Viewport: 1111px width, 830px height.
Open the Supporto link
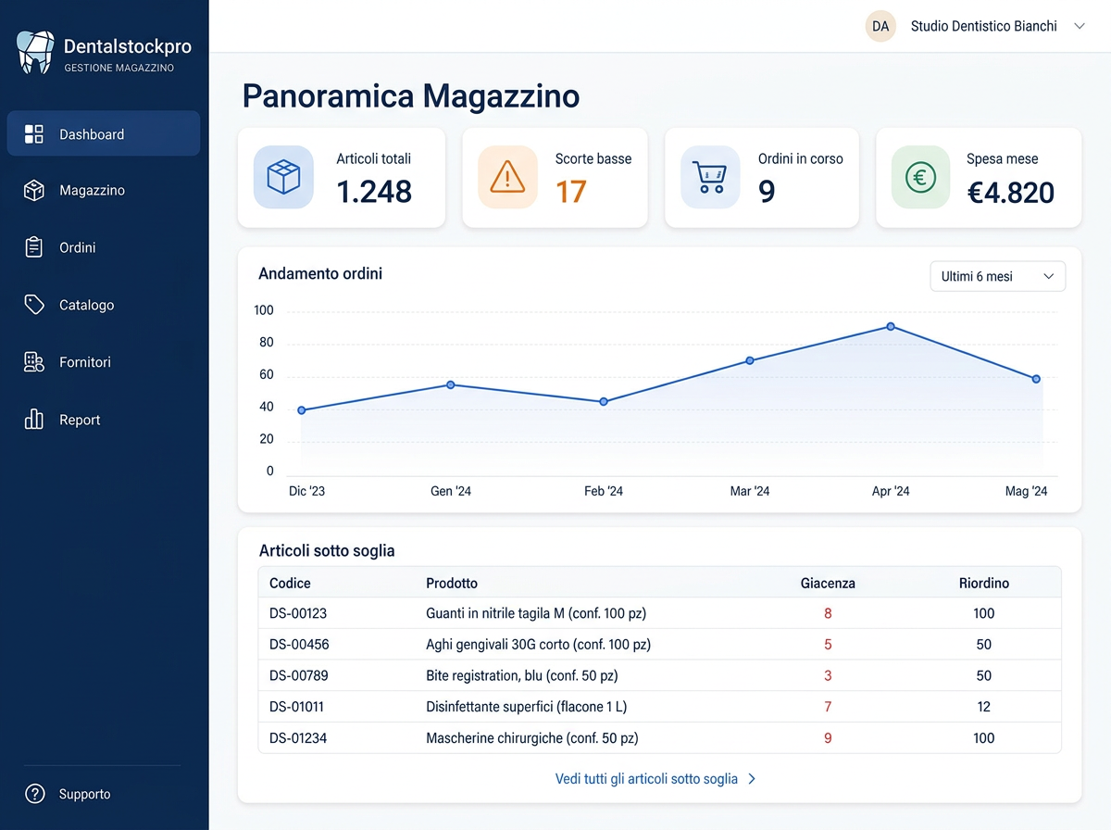click(x=84, y=794)
